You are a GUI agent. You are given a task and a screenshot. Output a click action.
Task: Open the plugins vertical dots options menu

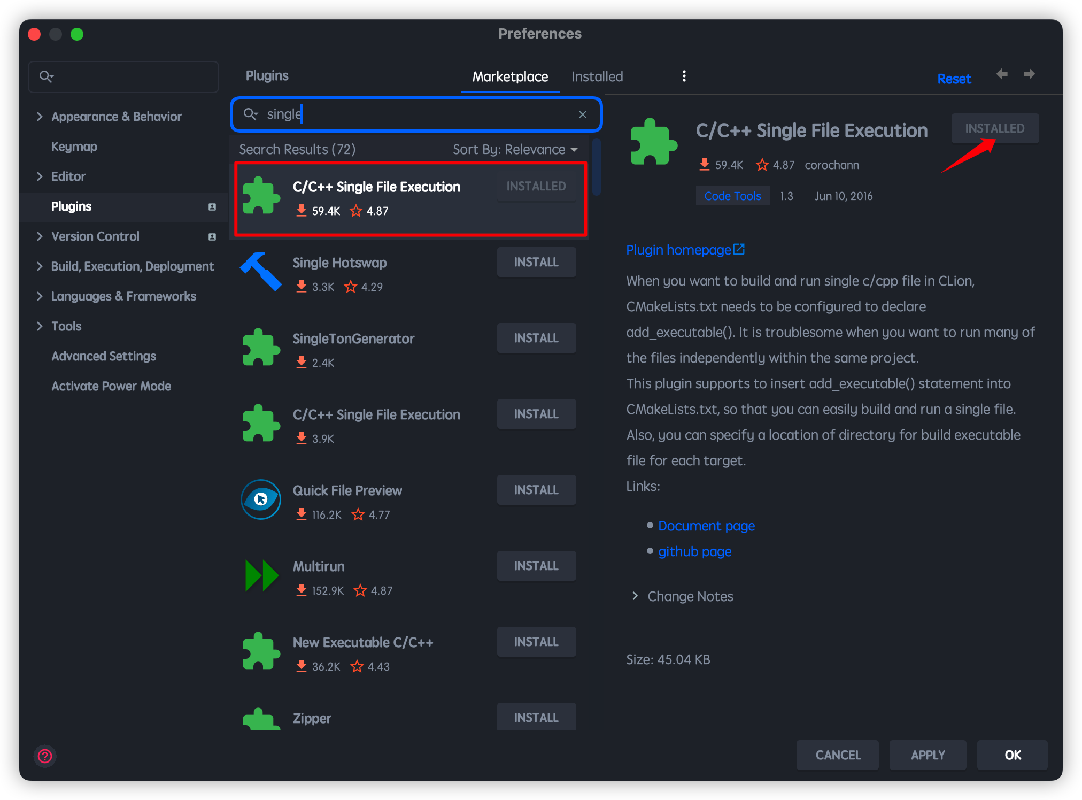(684, 76)
